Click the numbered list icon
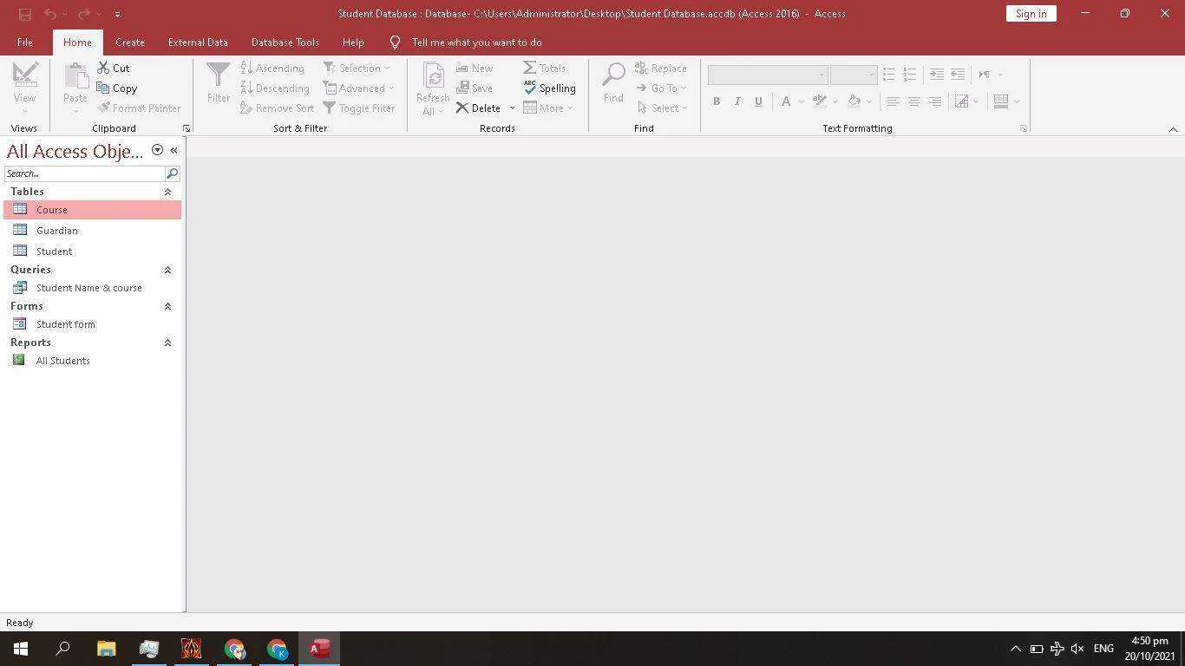The height and width of the screenshot is (666, 1185). pos(909,75)
